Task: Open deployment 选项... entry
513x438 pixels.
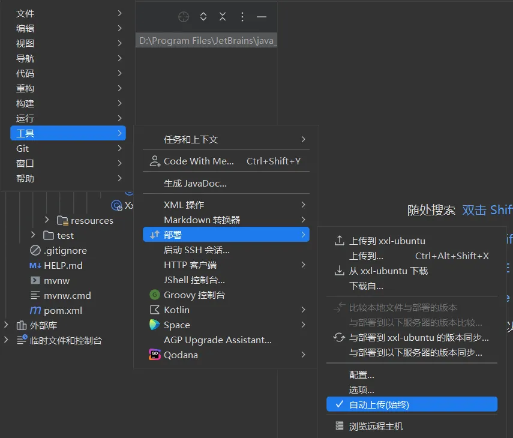Action: tap(412, 389)
